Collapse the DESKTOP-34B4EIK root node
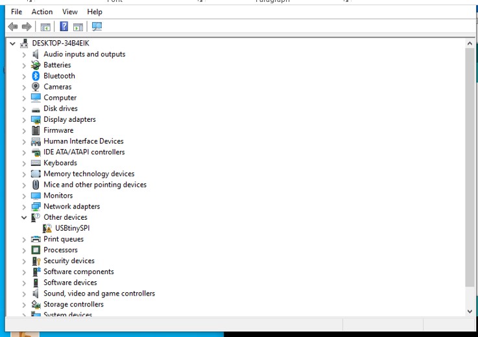 coord(12,43)
